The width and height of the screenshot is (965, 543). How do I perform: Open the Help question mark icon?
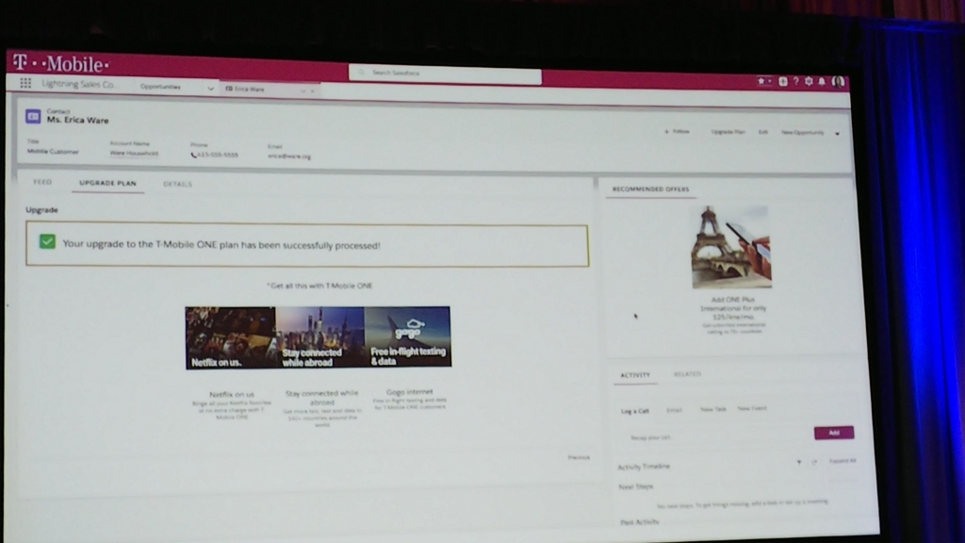pyautogui.click(x=795, y=81)
